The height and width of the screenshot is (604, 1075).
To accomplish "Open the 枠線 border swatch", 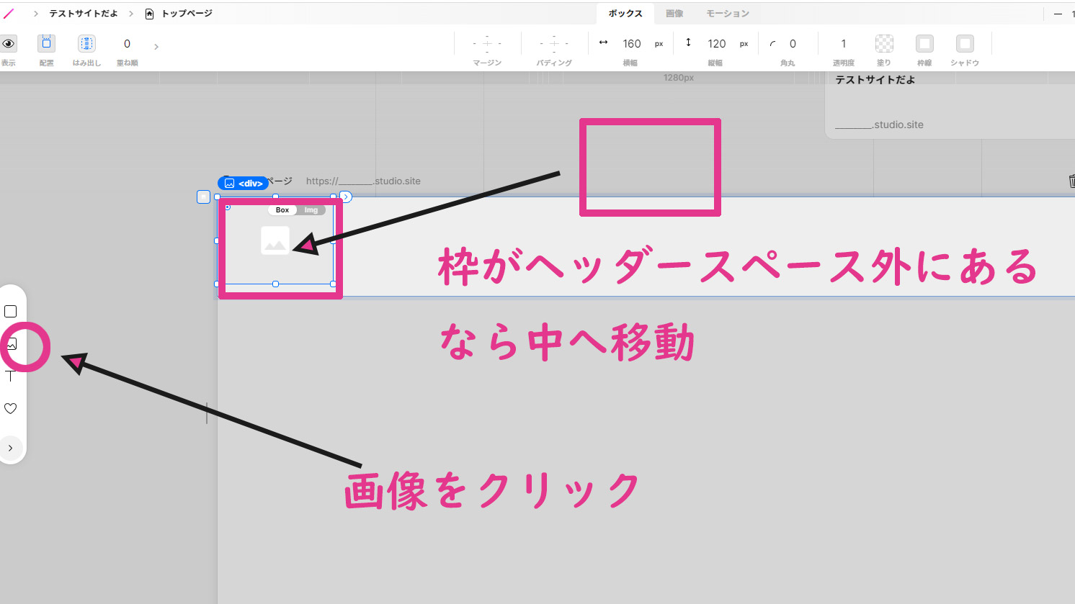I will [x=924, y=44].
